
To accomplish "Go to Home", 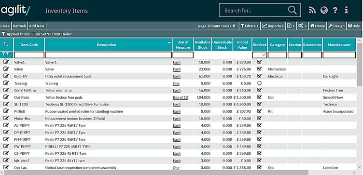I will pyautogui.click(x=318, y=26).
